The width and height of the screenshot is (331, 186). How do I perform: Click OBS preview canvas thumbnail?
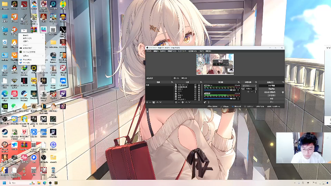(215, 64)
